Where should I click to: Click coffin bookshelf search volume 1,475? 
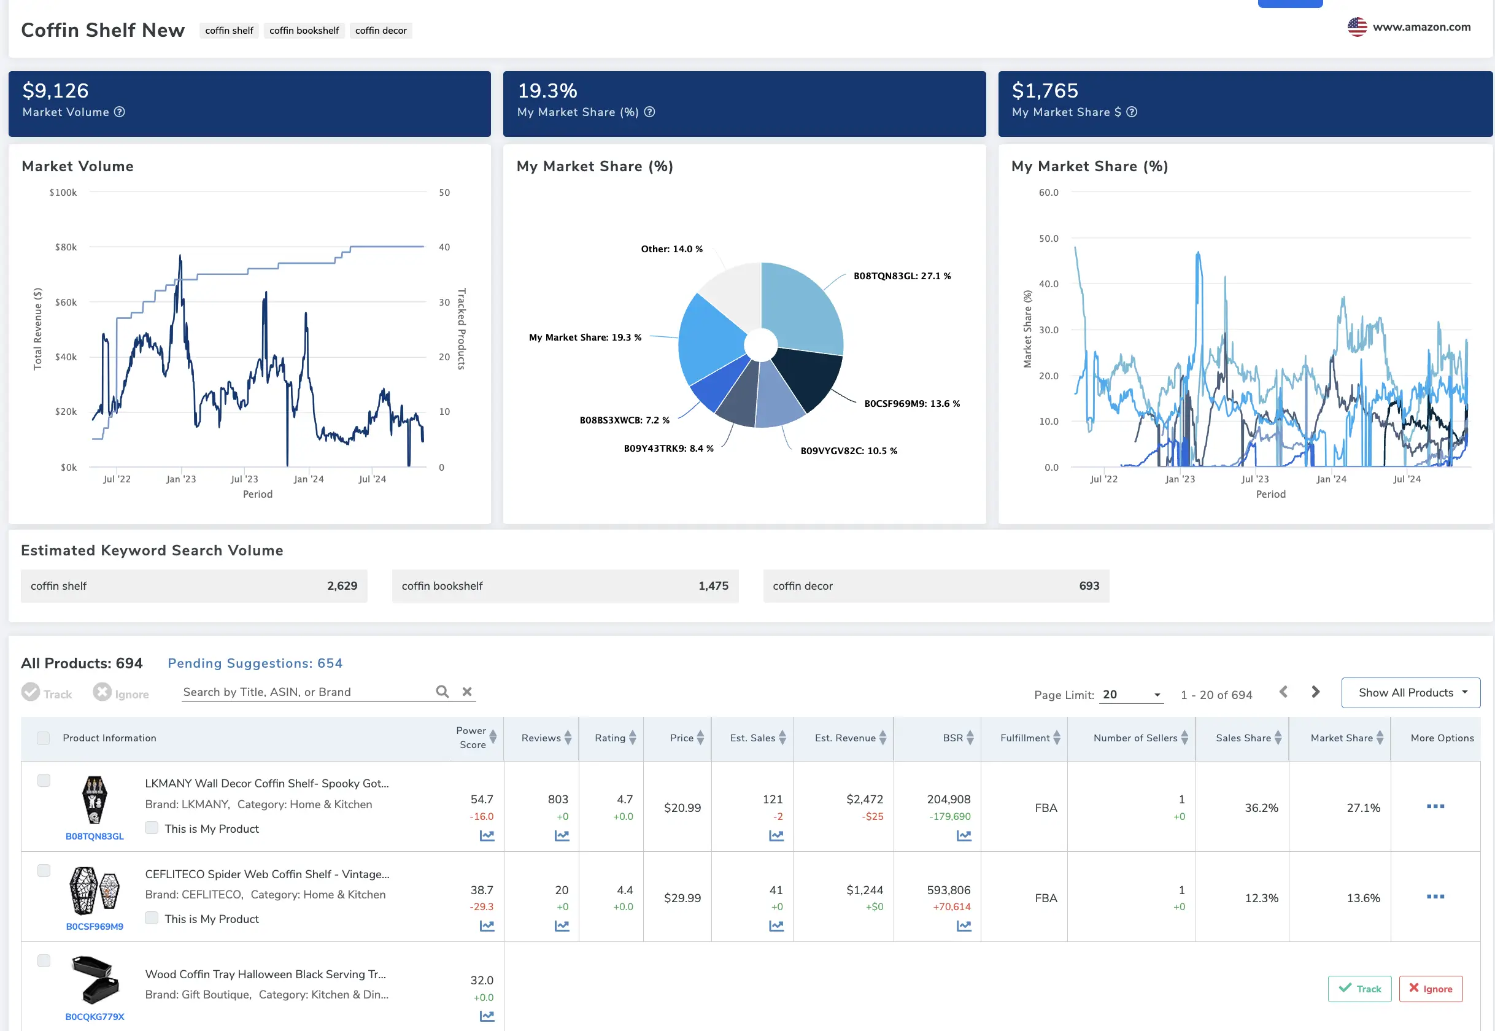coord(565,586)
